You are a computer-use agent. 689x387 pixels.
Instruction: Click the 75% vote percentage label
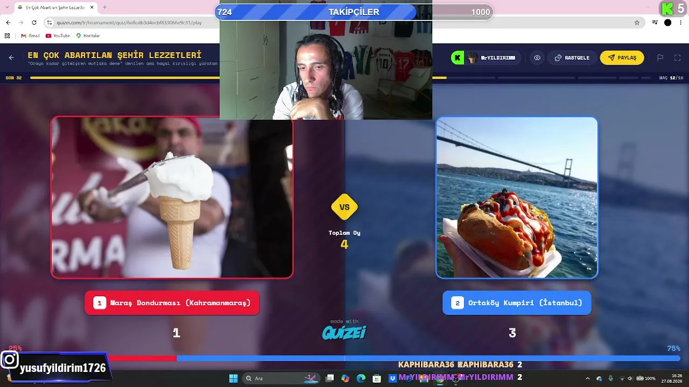tap(673, 348)
